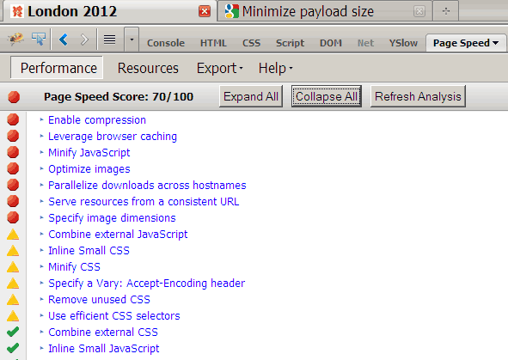Open the Enable compression rule link
508x360 pixels.
97,120
